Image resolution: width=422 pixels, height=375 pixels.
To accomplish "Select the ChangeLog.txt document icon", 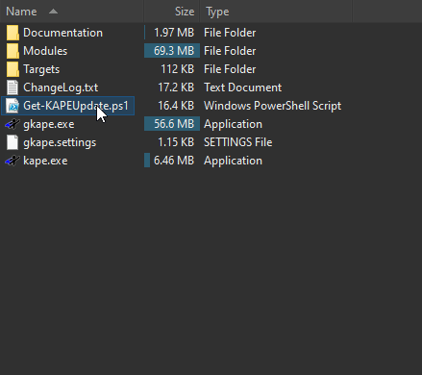I will point(12,87).
